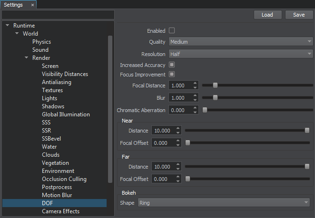Collapse the World tree node

(x=17, y=34)
